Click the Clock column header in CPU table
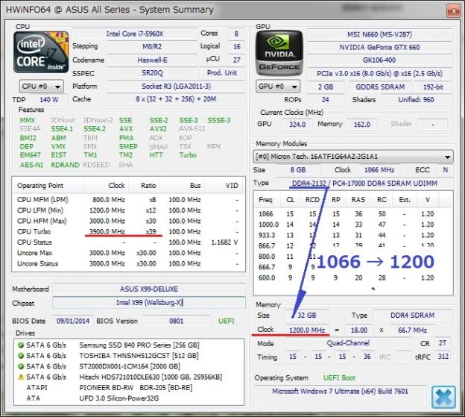Image resolution: width=465 pixels, height=417 pixels. [107, 186]
